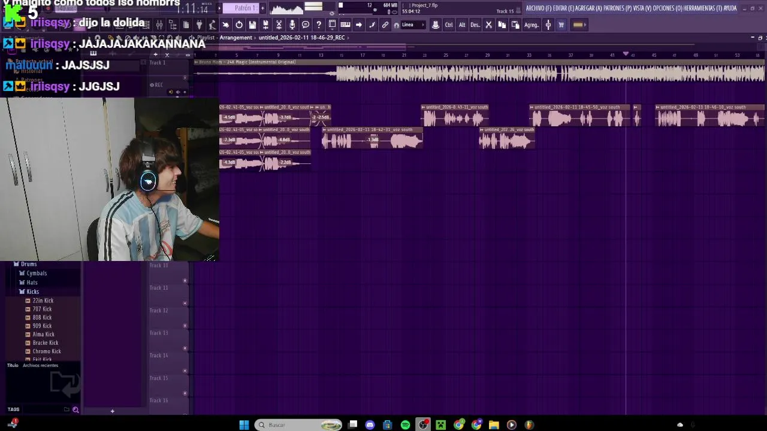Click Archivos recientes label
Screen dimensions: 767x431
(40, 365)
